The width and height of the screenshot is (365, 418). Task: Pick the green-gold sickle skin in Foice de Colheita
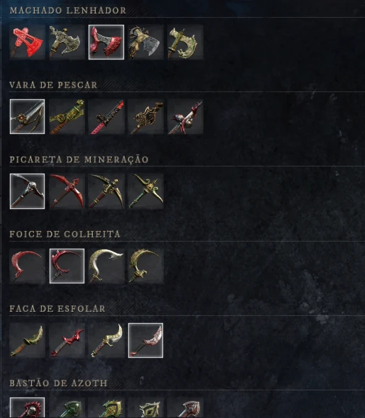[145, 266]
